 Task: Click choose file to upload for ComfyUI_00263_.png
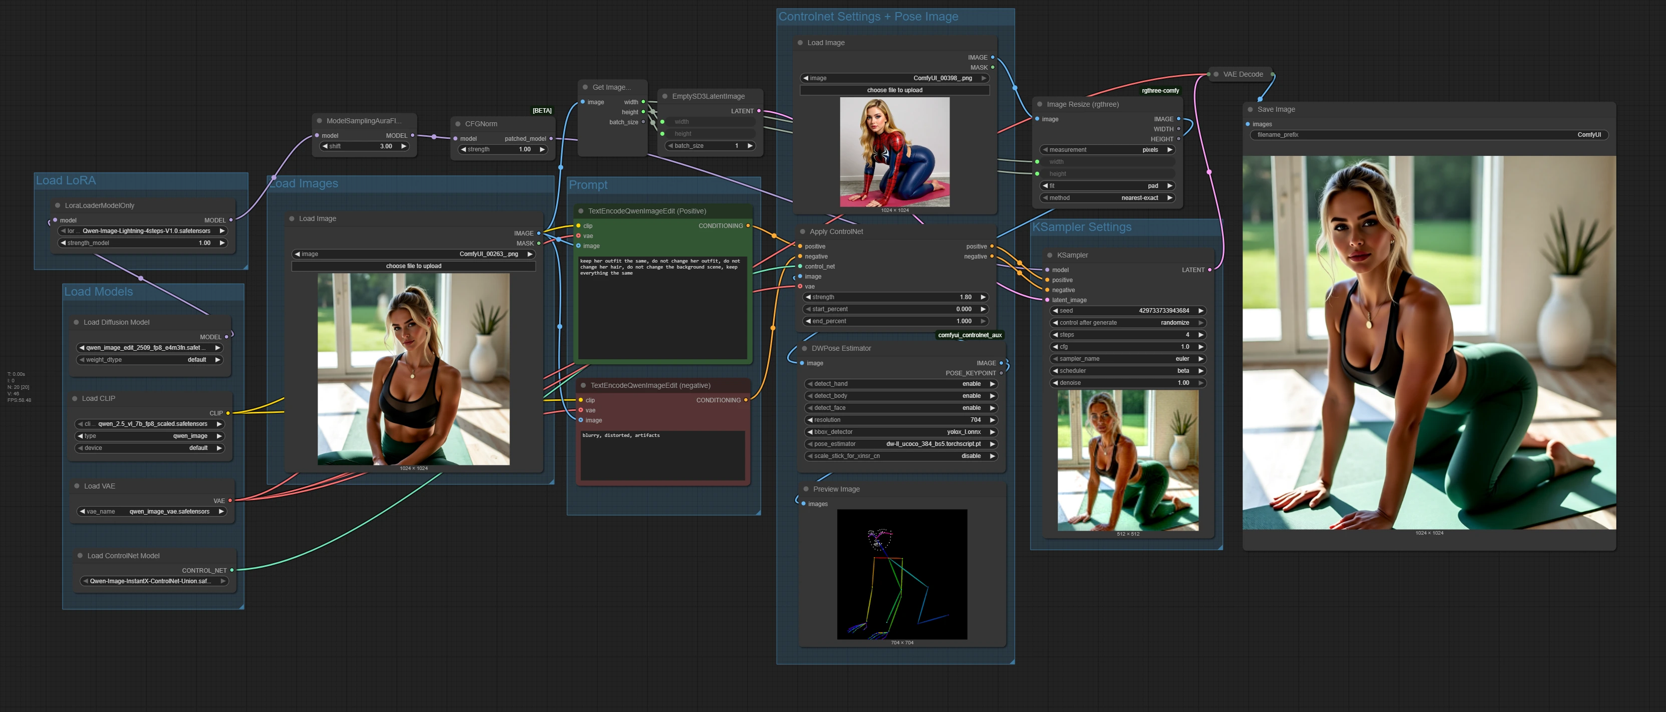pyautogui.click(x=413, y=266)
